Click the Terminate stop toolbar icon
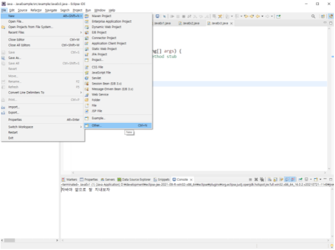This screenshot has width=335, height=250. (x=183, y=16)
